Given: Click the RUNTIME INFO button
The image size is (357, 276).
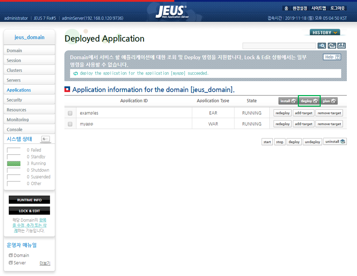Looking at the screenshot, I should (x=29, y=200).
